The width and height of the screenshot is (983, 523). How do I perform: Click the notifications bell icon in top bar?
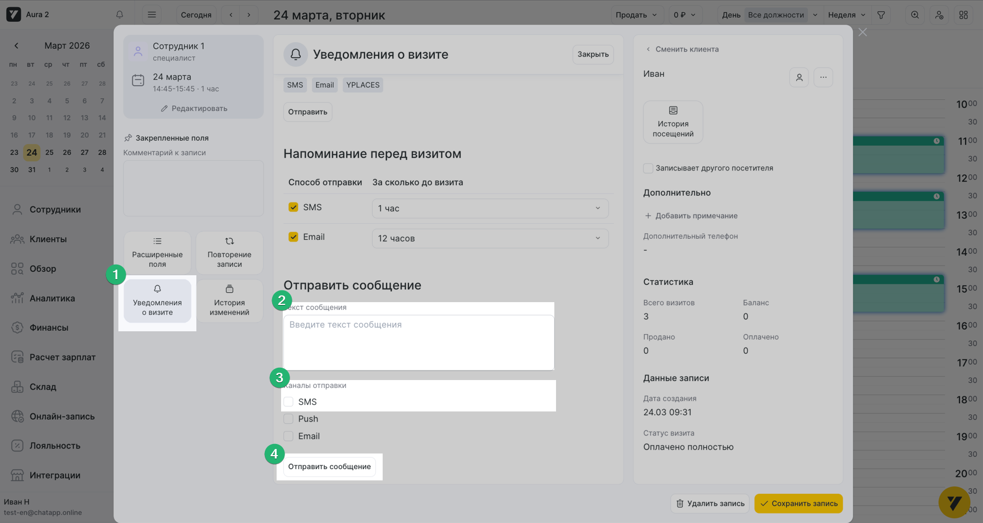[120, 15]
